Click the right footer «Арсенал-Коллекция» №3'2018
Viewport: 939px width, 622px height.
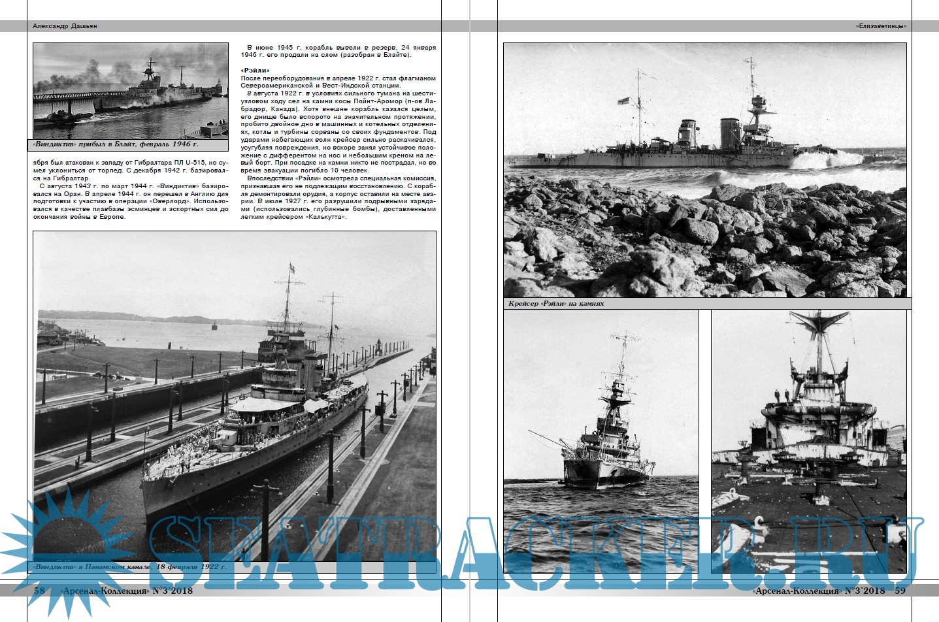[818, 591]
